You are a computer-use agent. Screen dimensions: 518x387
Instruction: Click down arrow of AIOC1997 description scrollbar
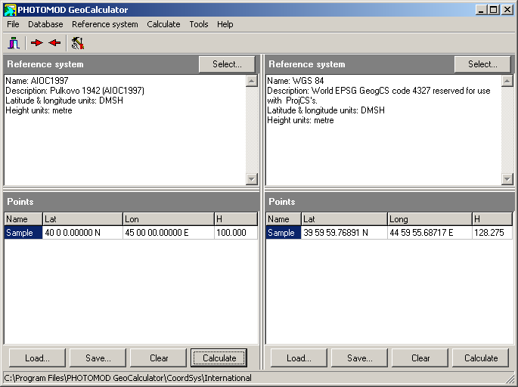tap(252, 179)
